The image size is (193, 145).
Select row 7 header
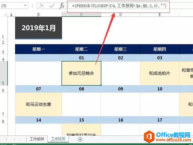[x=4, y=105]
